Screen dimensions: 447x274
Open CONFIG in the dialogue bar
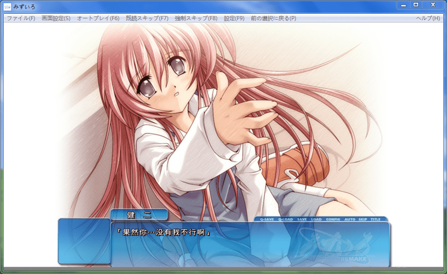pyautogui.click(x=333, y=219)
